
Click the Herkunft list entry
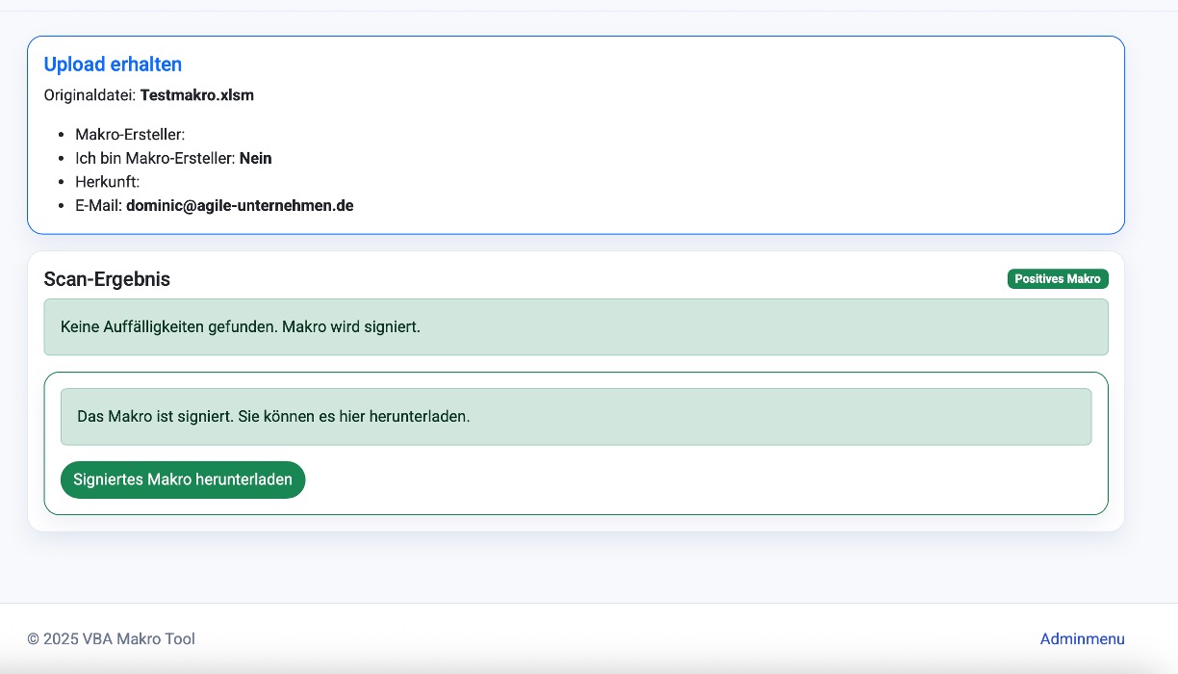[x=108, y=182]
